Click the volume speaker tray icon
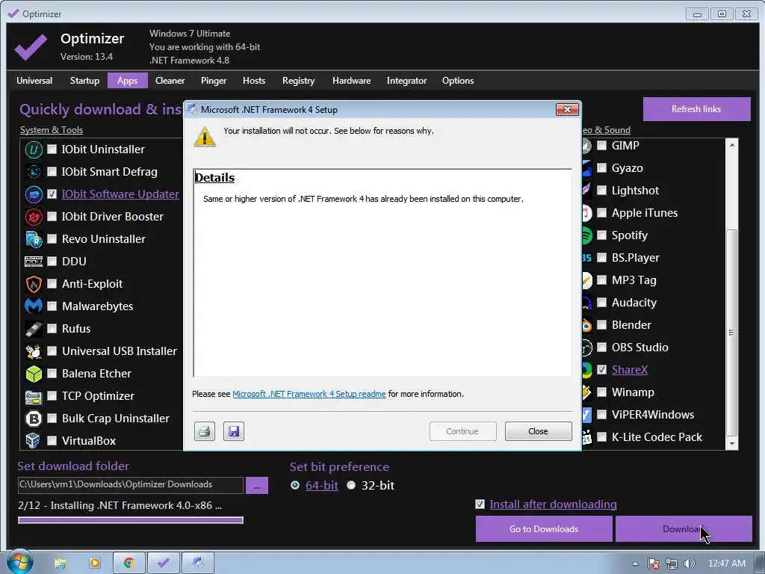 click(x=690, y=564)
